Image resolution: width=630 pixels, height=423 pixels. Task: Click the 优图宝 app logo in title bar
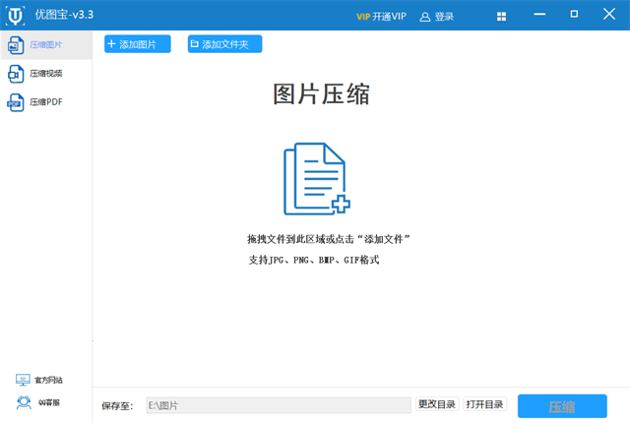coord(16,16)
